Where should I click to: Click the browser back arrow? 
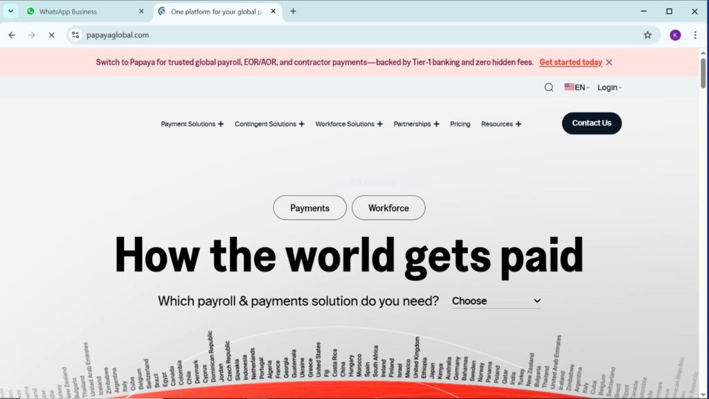pos(12,35)
